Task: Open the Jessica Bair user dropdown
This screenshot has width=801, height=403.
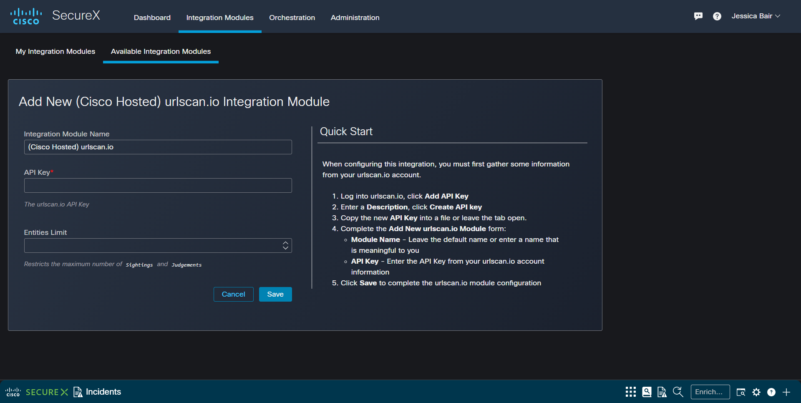Action: pos(755,16)
